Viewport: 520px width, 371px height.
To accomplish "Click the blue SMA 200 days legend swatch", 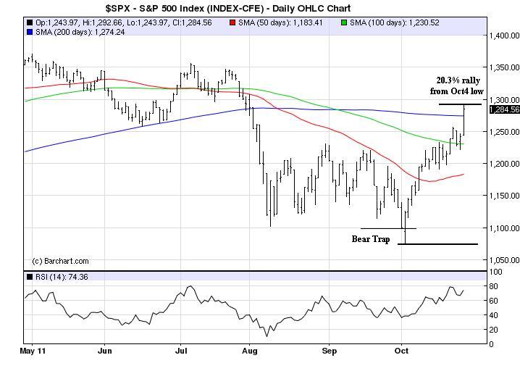I will click(x=28, y=32).
